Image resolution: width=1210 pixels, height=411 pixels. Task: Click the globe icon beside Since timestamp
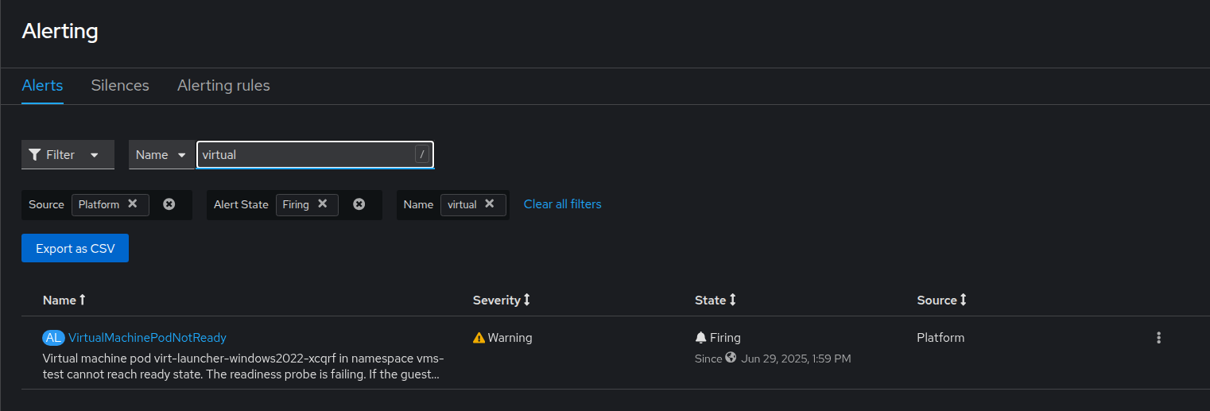731,358
